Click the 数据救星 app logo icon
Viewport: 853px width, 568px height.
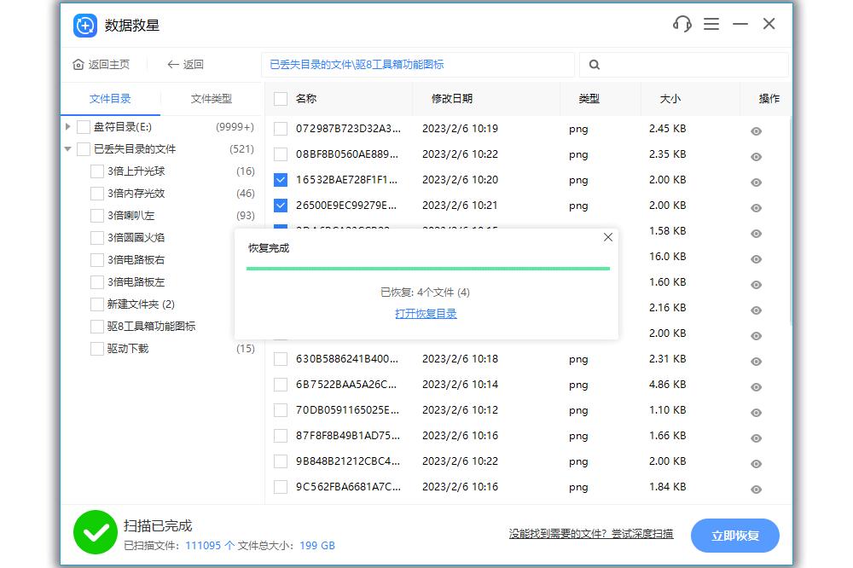tap(84, 26)
